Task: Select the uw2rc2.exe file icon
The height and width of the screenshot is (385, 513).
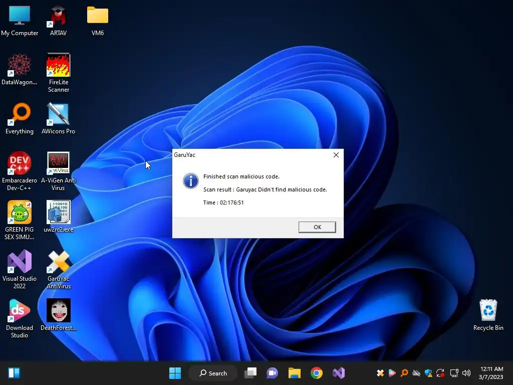Action: [x=58, y=217]
